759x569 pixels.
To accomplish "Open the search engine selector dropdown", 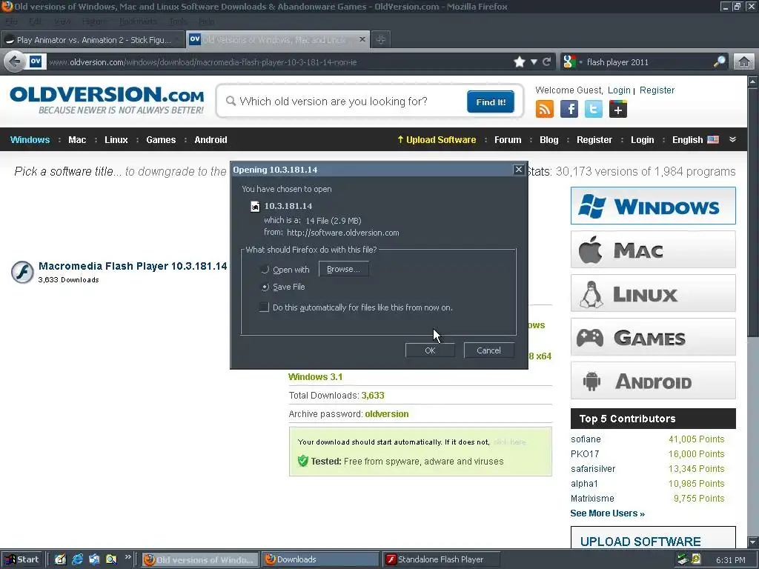I will tap(573, 62).
